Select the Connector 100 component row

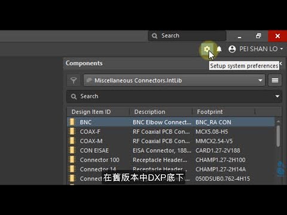click(171, 159)
